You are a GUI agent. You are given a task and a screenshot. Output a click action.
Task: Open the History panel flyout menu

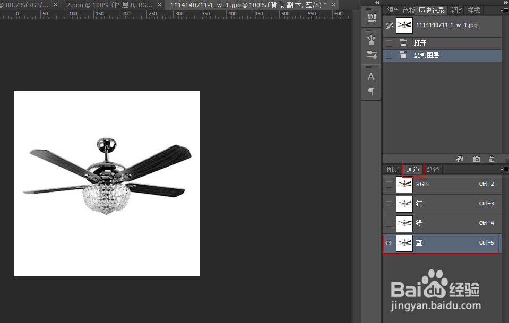click(x=504, y=11)
